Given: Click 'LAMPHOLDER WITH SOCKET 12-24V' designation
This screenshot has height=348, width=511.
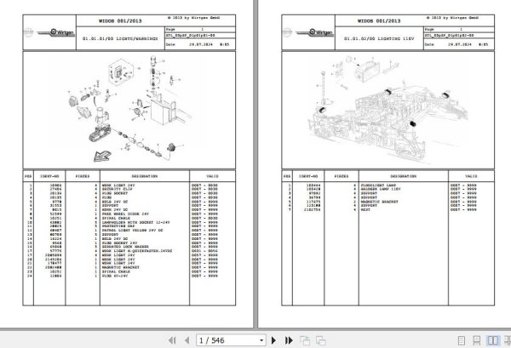Looking at the screenshot, I should pos(135,222).
